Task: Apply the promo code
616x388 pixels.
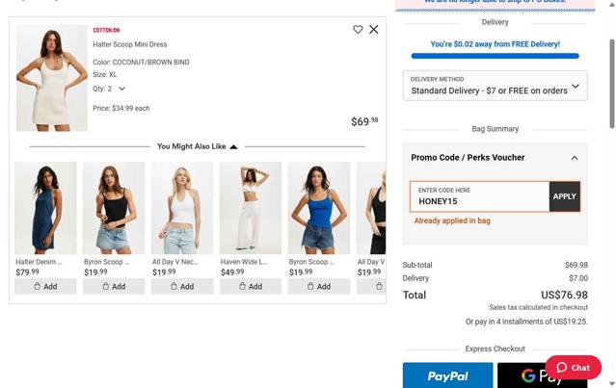Action: (565, 196)
